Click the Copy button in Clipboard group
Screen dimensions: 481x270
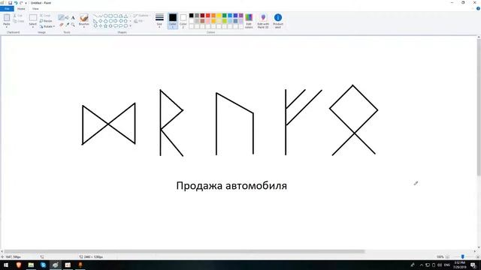coord(18,21)
